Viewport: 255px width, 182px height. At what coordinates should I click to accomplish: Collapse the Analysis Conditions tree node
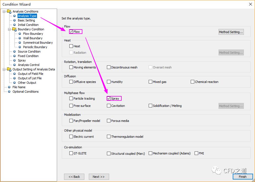coord(4,11)
